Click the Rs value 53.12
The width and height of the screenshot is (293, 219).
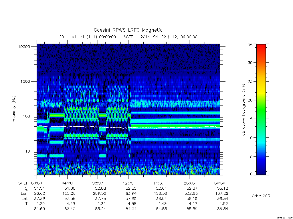223,188
